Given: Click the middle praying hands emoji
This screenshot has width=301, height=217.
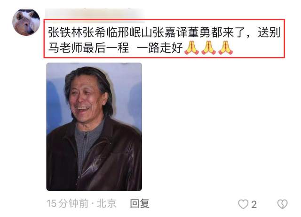Looking at the screenshot, I should pyautogui.click(x=209, y=48).
